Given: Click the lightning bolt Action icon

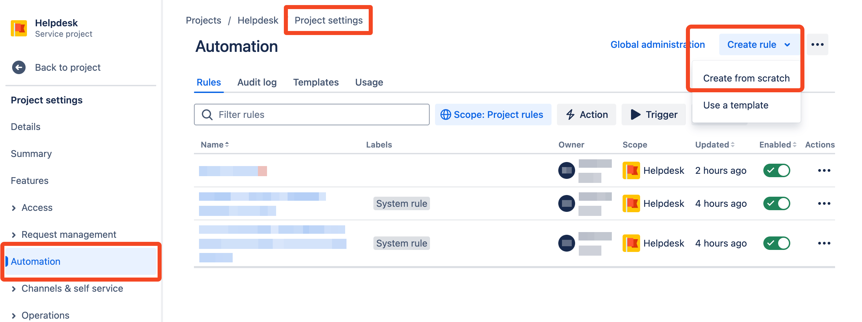Looking at the screenshot, I should pyautogui.click(x=570, y=115).
